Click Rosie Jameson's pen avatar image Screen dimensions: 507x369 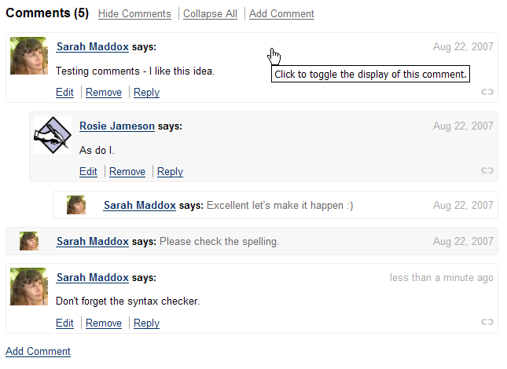coord(53,135)
